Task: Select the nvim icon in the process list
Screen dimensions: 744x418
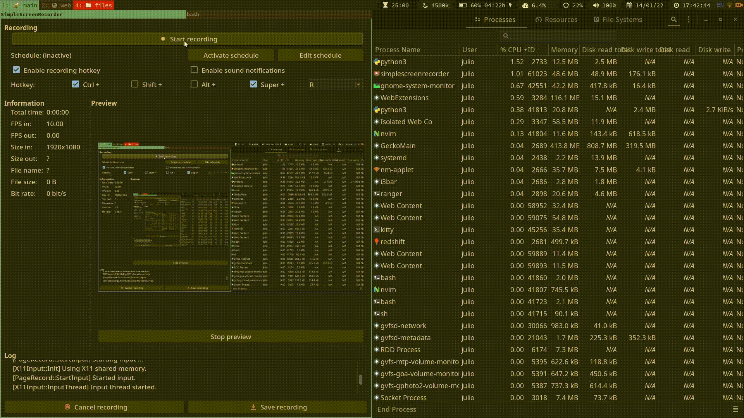Action: [x=377, y=134]
